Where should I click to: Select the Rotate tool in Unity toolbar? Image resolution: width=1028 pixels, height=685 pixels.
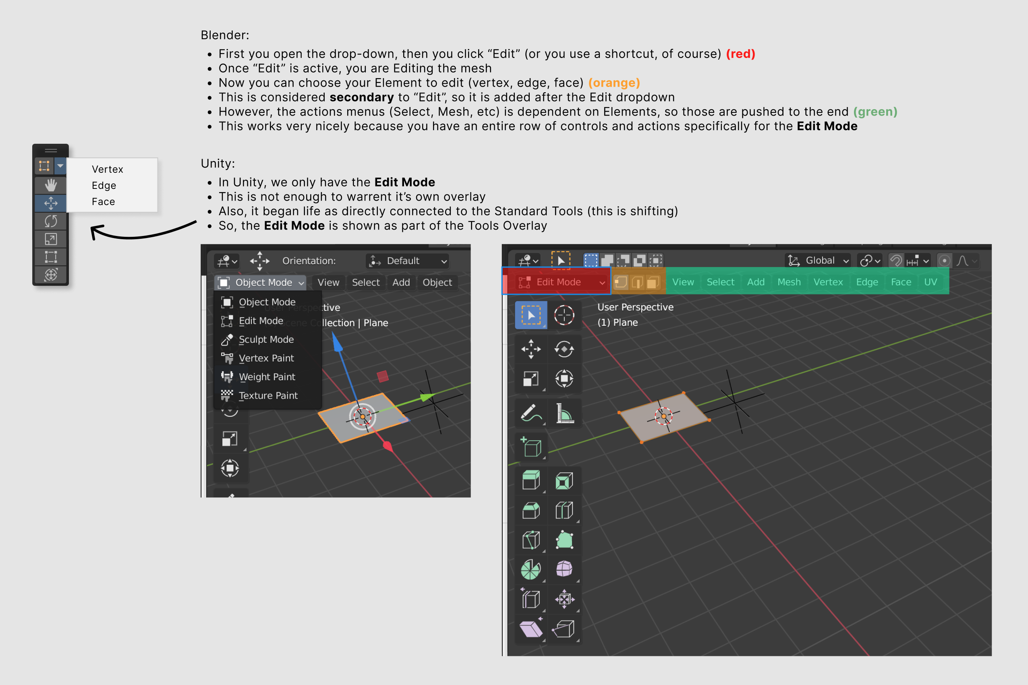(51, 221)
